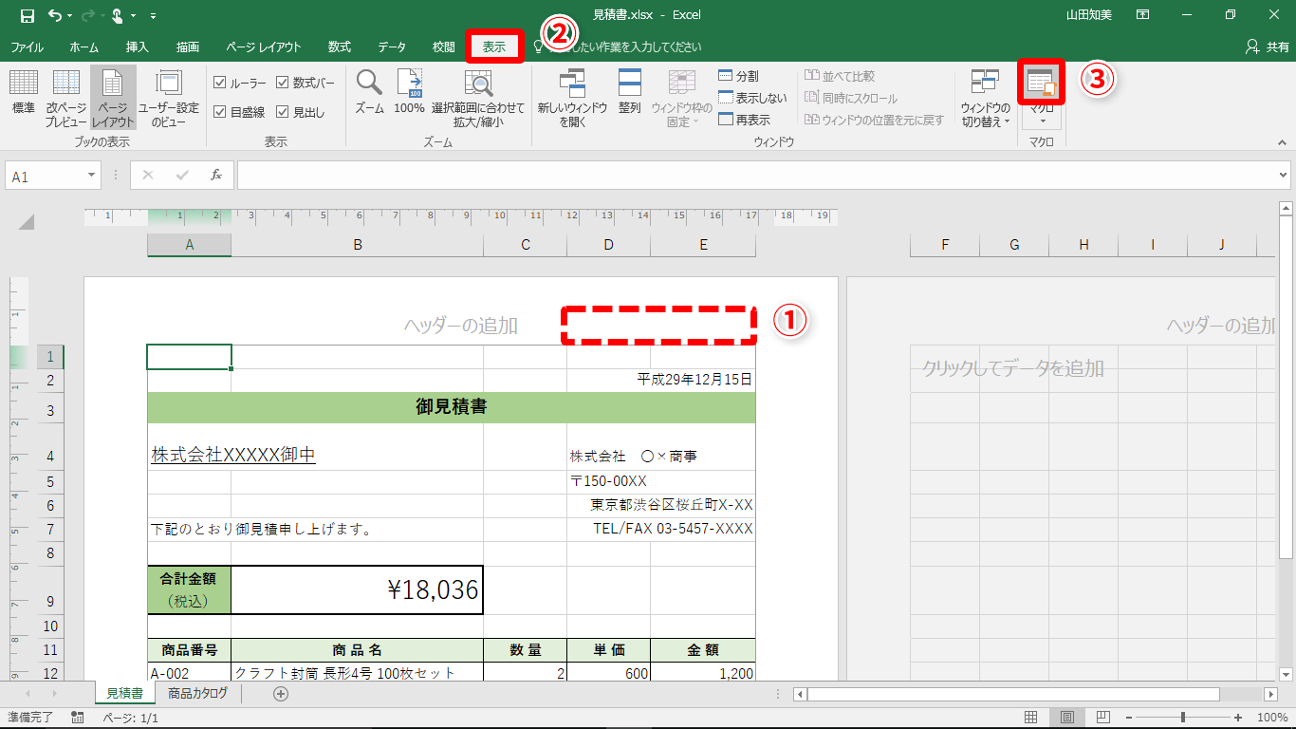Select Page Layout view icon in status bar
This screenshot has width=1296, height=729.
coord(1067,718)
